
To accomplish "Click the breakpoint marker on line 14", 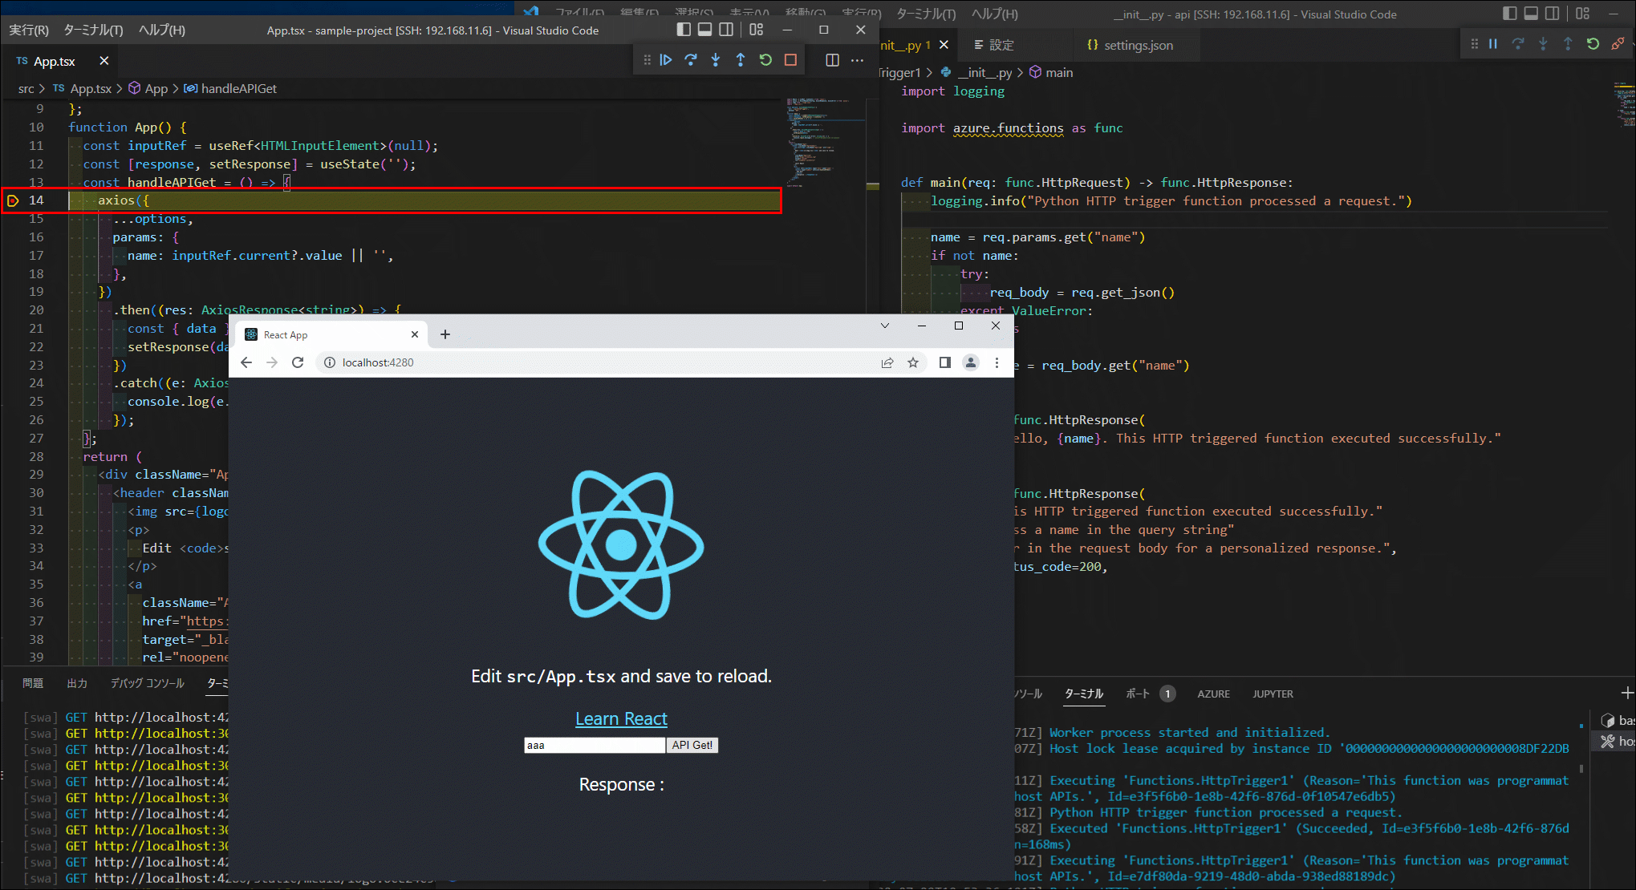I will (x=13, y=200).
